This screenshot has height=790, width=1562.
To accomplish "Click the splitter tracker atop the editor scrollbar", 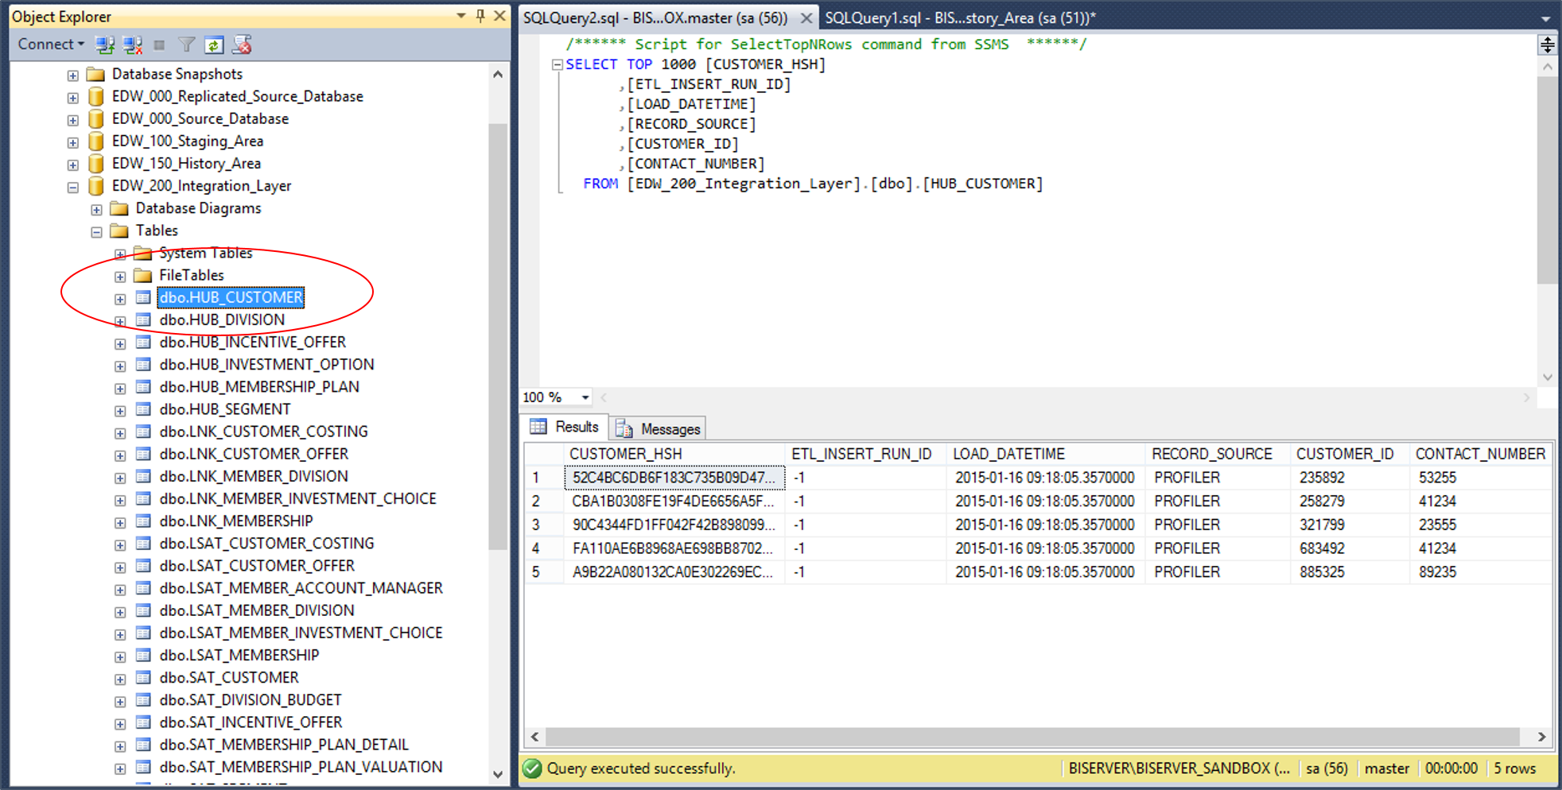I will pos(1548,45).
